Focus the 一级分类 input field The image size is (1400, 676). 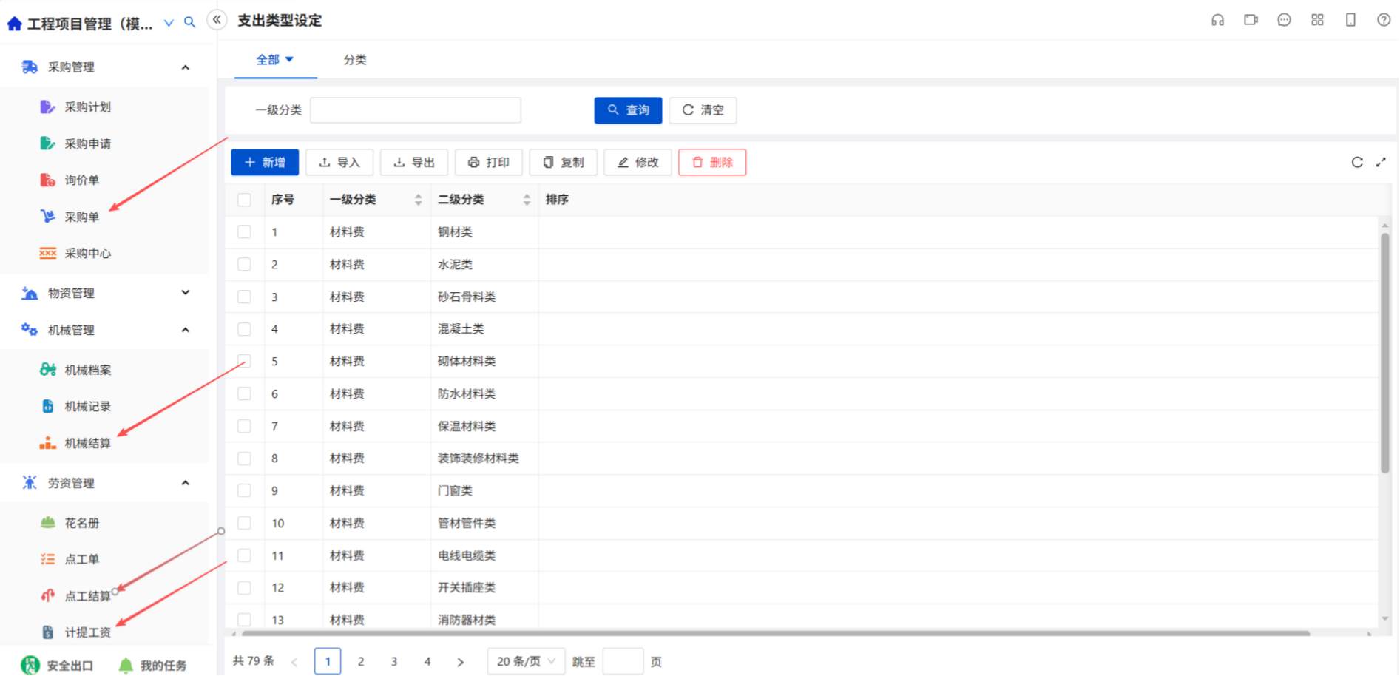416,110
